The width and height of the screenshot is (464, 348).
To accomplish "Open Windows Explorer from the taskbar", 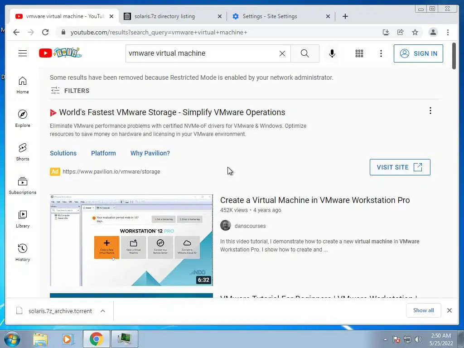I will [x=40, y=339].
